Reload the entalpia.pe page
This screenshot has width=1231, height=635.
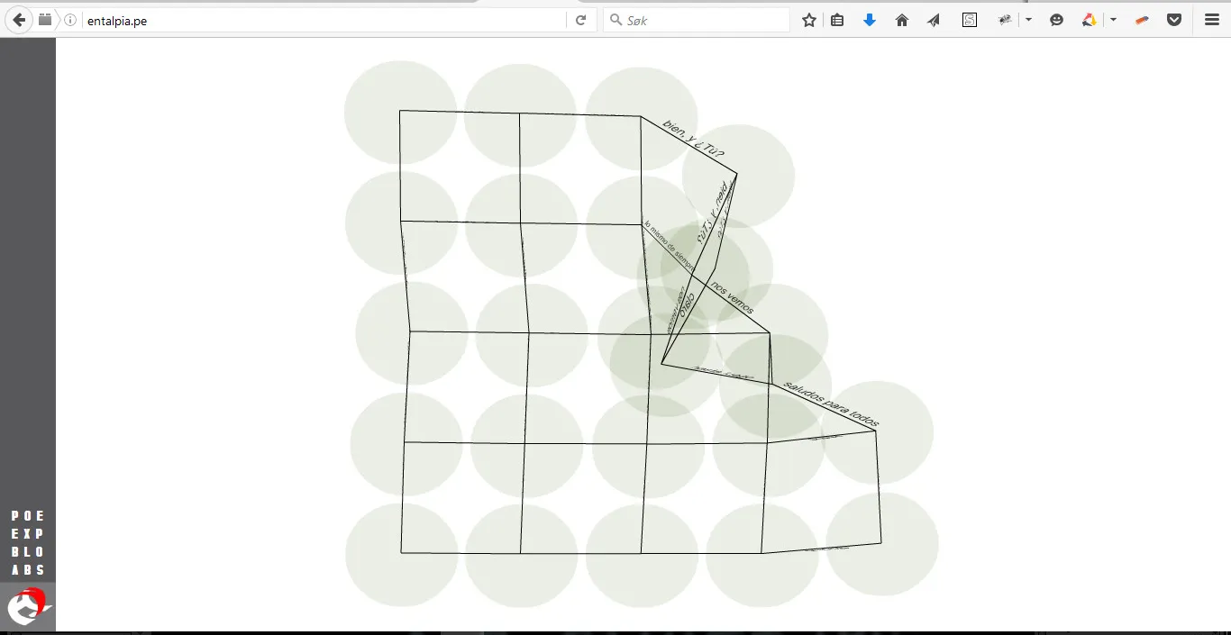pyautogui.click(x=581, y=20)
